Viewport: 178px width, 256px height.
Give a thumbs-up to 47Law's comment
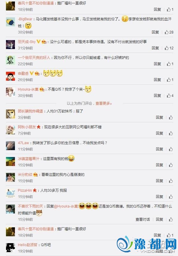[x=171, y=149]
